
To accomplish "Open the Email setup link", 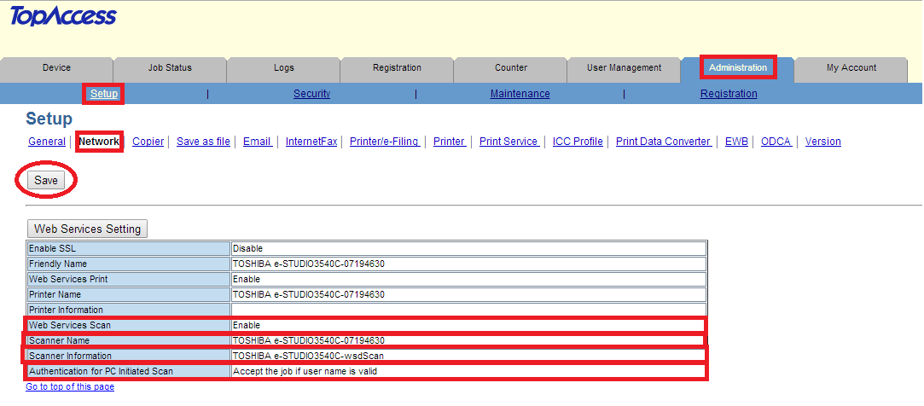I will coord(257,142).
